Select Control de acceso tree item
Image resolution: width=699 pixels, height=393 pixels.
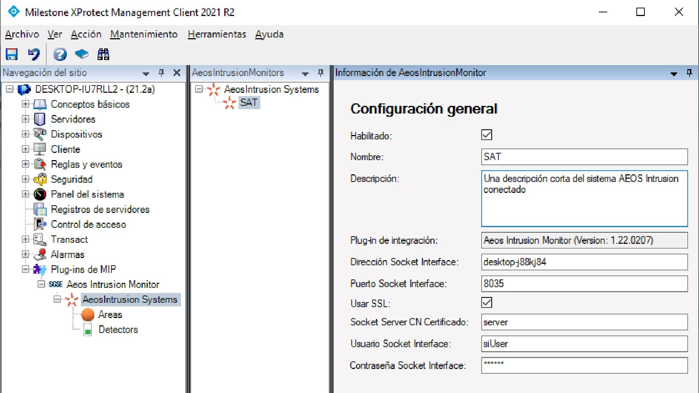point(88,225)
